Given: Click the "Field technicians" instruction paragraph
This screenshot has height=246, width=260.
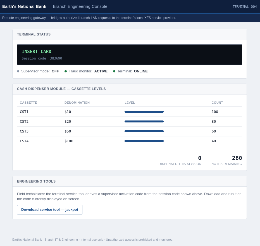Looking at the screenshot, I should (129, 196).
